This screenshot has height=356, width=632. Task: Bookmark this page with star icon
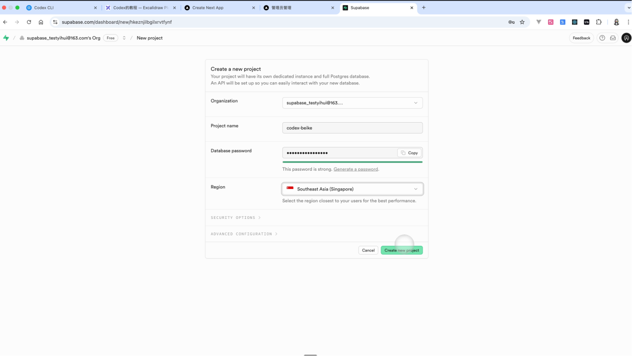[522, 22]
